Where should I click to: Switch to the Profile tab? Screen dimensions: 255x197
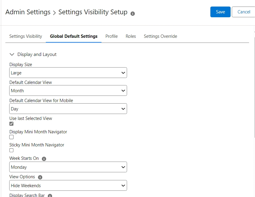pos(112,36)
